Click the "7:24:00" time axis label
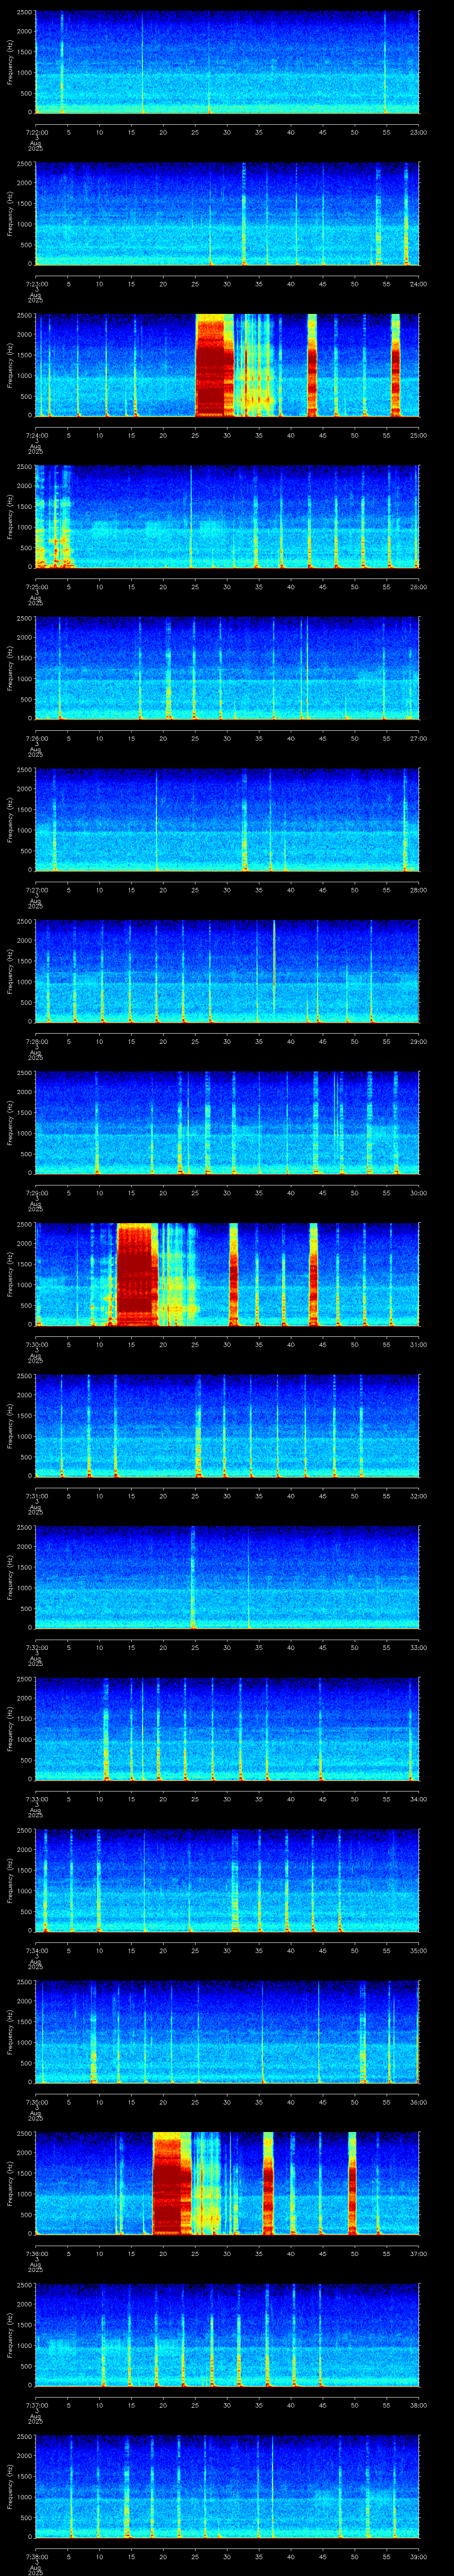 36,435
